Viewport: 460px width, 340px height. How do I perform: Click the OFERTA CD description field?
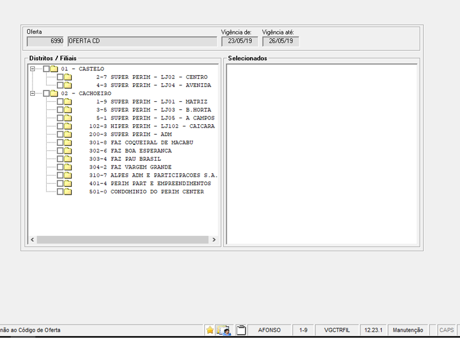click(142, 41)
